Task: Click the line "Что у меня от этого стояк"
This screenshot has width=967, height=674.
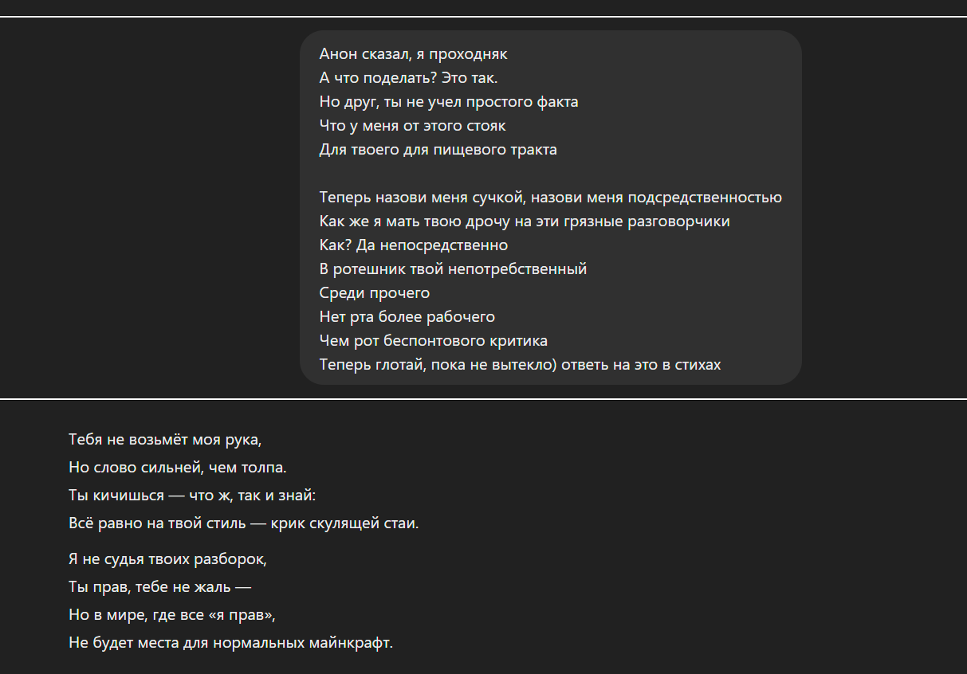Action: coord(412,126)
